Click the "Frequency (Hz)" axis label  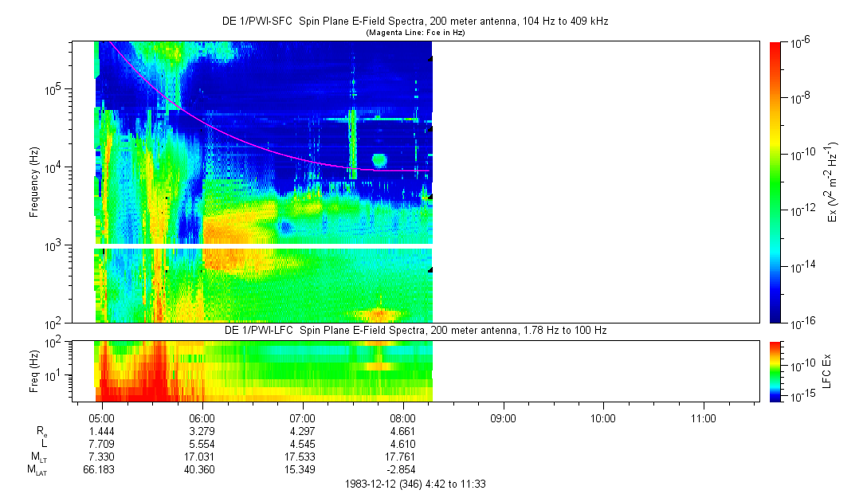pyautogui.click(x=34, y=182)
